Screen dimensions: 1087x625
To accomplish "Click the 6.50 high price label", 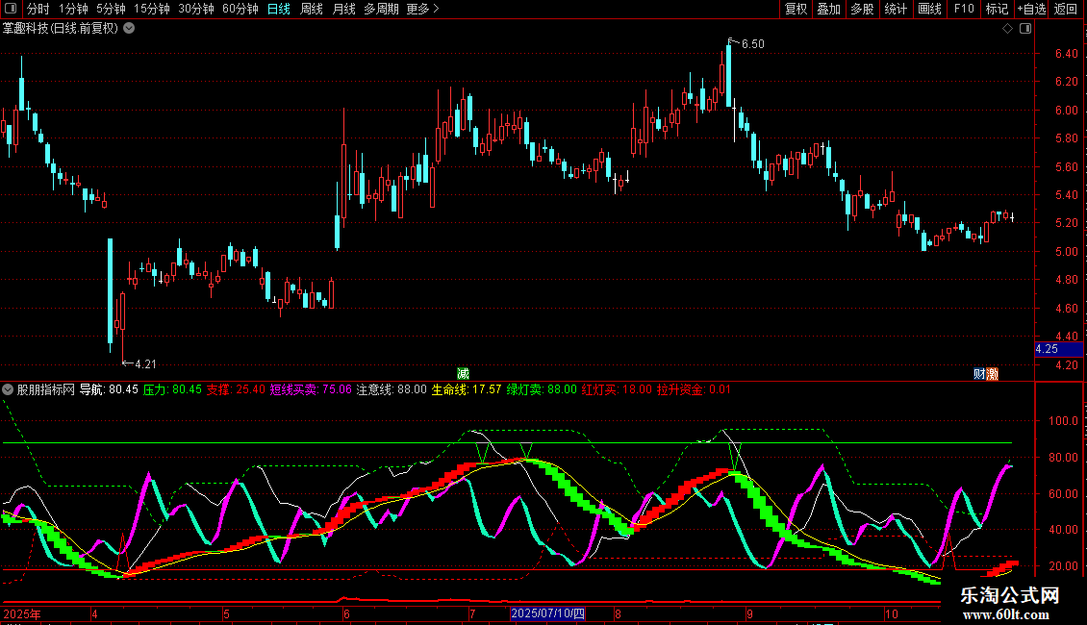I will [x=753, y=44].
